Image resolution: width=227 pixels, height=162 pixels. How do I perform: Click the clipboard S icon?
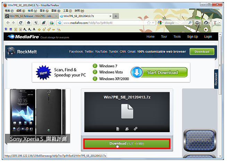point(20,29)
